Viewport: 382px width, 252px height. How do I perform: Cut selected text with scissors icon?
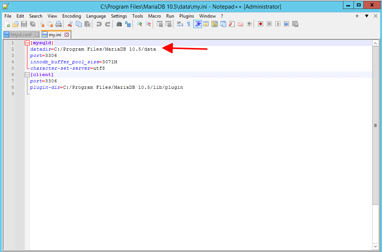click(x=70, y=24)
